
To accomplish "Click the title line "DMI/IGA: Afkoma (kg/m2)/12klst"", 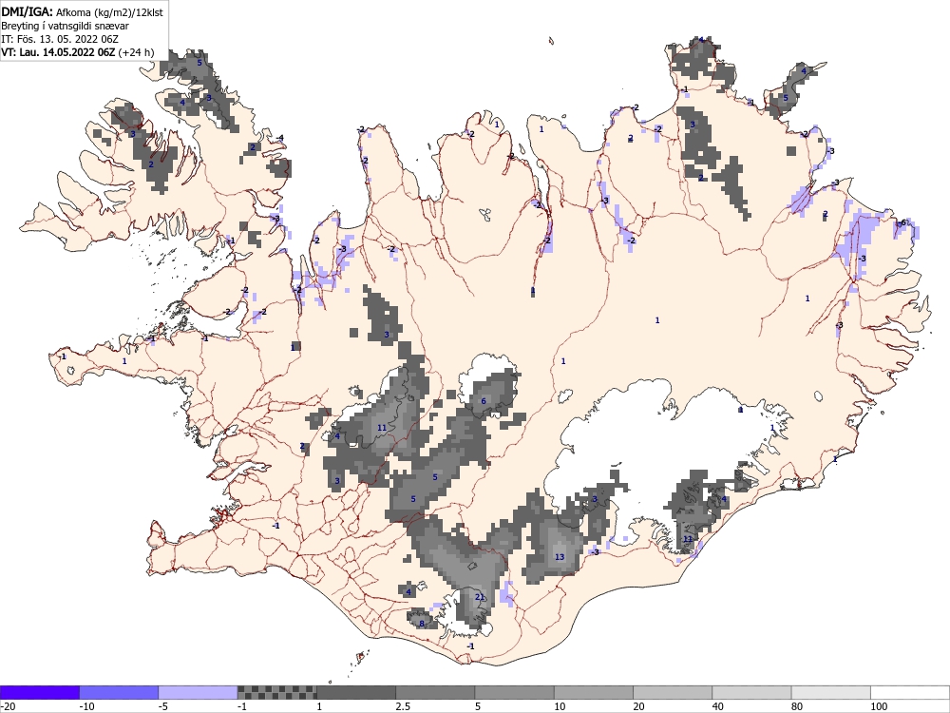I will [82, 12].
